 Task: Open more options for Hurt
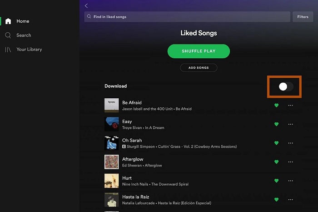[290, 181]
